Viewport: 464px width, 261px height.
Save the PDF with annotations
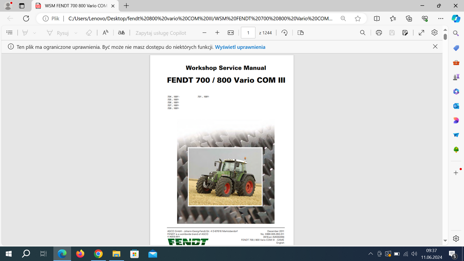coord(405,32)
